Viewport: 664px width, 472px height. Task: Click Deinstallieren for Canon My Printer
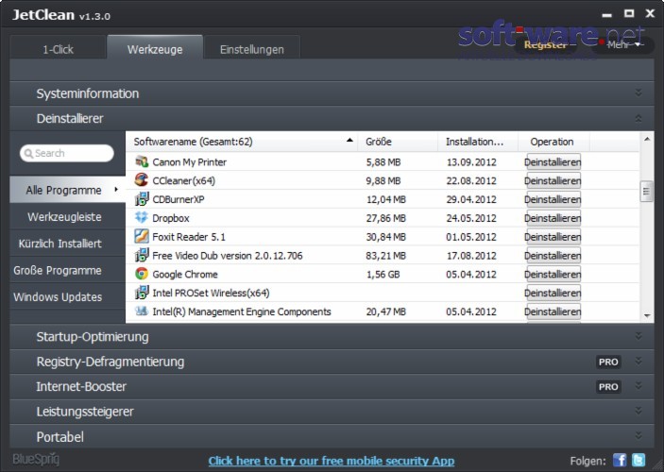[x=553, y=162]
